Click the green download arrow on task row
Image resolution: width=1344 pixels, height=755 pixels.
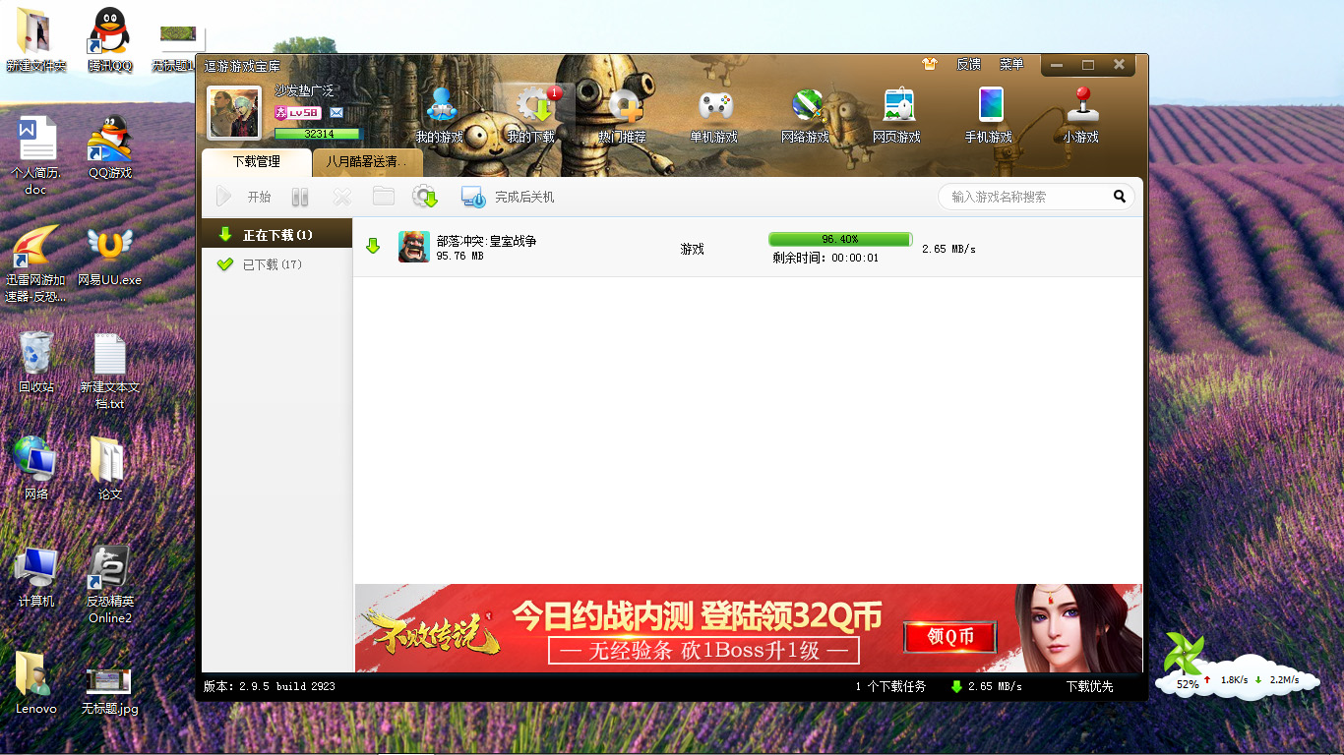(x=373, y=246)
